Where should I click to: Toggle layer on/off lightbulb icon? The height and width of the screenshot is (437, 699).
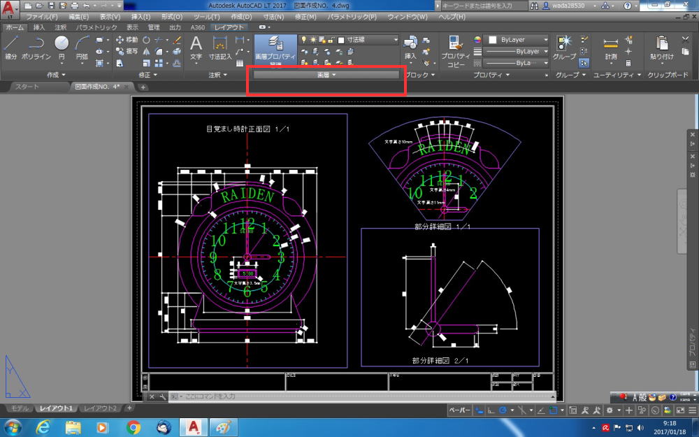coord(304,40)
